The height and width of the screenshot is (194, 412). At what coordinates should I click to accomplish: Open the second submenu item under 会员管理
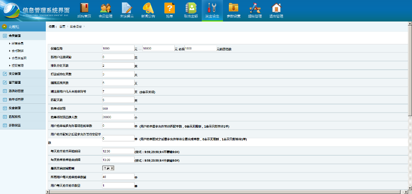click(18, 51)
